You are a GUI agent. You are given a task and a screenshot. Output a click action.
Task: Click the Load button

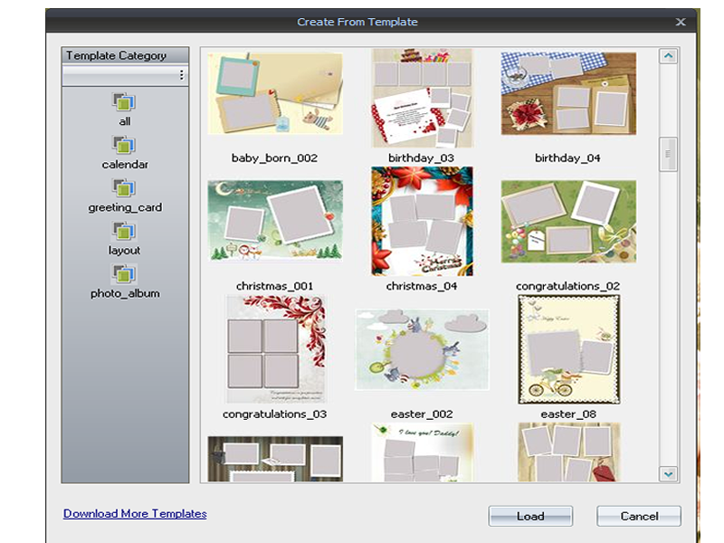point(530,516)
